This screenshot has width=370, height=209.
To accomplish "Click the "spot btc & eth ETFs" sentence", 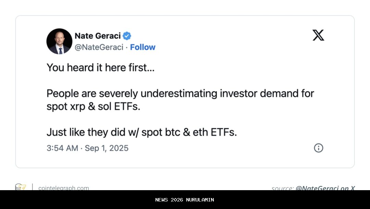I will [141, 132].
